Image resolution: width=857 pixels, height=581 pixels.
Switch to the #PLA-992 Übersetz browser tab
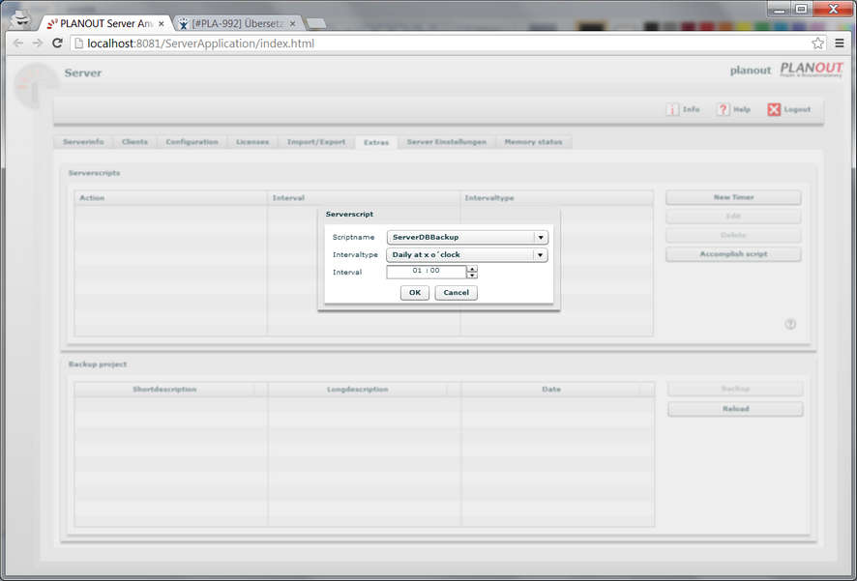click(x=238, y=23)
